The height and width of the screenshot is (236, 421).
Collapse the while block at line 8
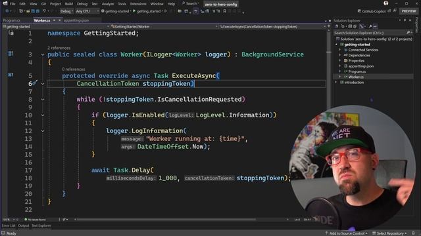tap(43, 100)
